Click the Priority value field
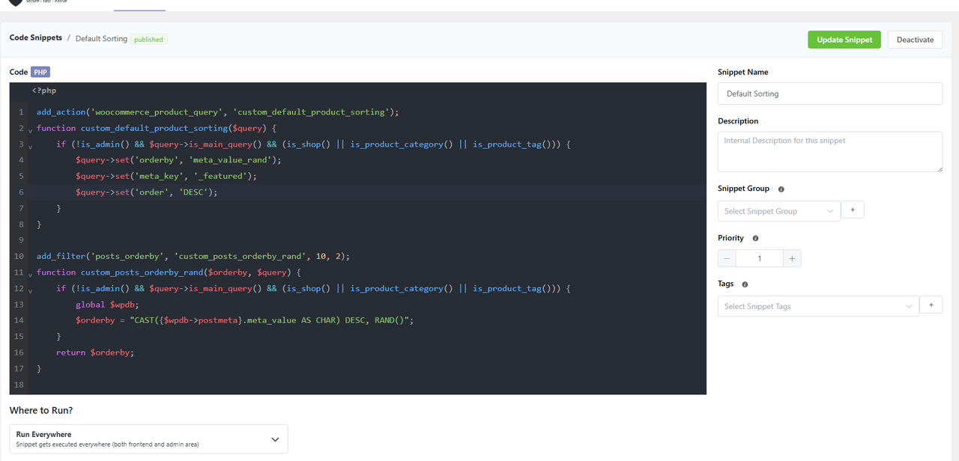The height and width of the screenshot is (461, 959). point(760,258)
